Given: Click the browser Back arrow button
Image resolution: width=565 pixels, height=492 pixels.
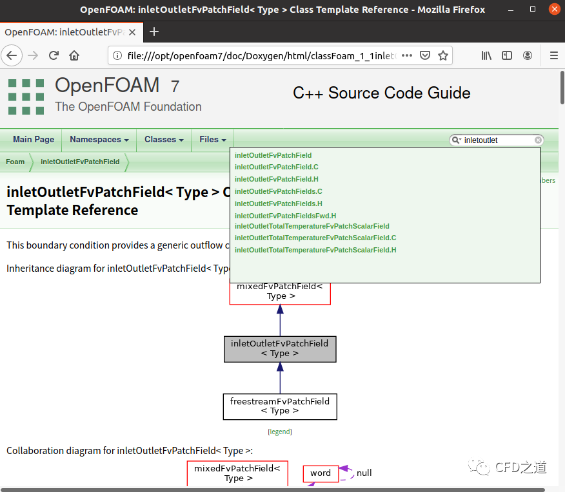Looking at the screenshot, I should click(12, 55).
